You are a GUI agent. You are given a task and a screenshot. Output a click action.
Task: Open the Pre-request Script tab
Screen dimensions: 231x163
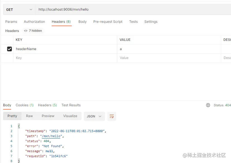point(108,22)
